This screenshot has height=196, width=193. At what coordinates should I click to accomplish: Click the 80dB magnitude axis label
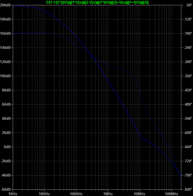(x=6, y=90)
